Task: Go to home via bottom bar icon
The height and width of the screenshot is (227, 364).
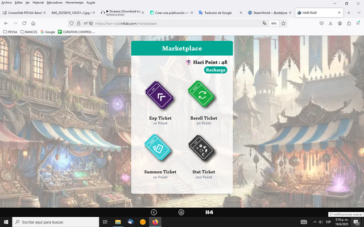Action: pos(181,212)
